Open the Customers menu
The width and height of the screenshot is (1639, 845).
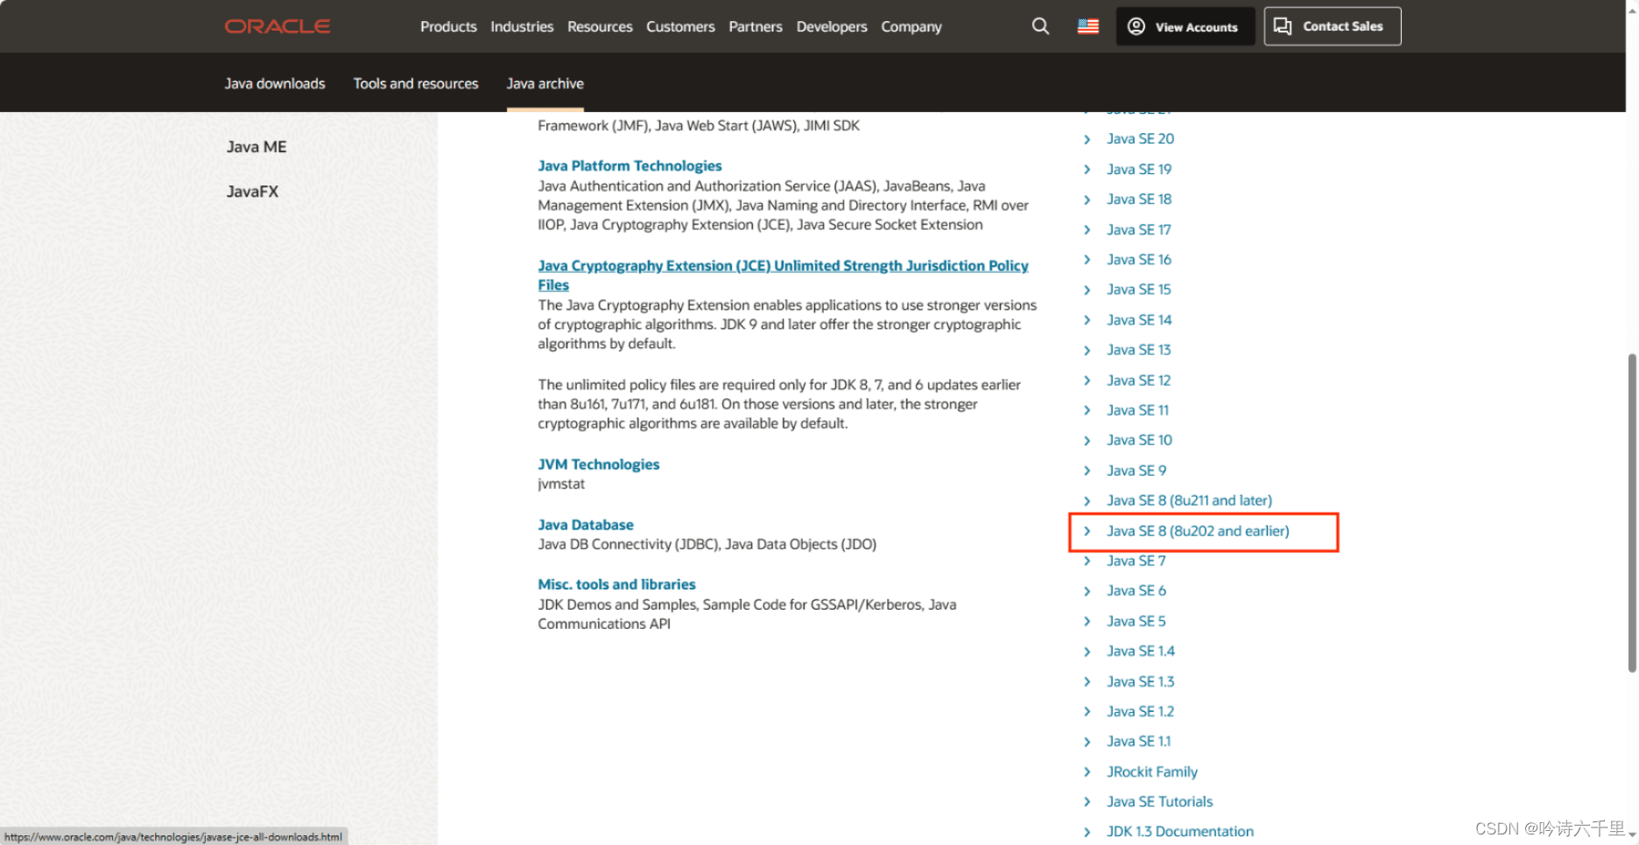click(x=680, y=26)
